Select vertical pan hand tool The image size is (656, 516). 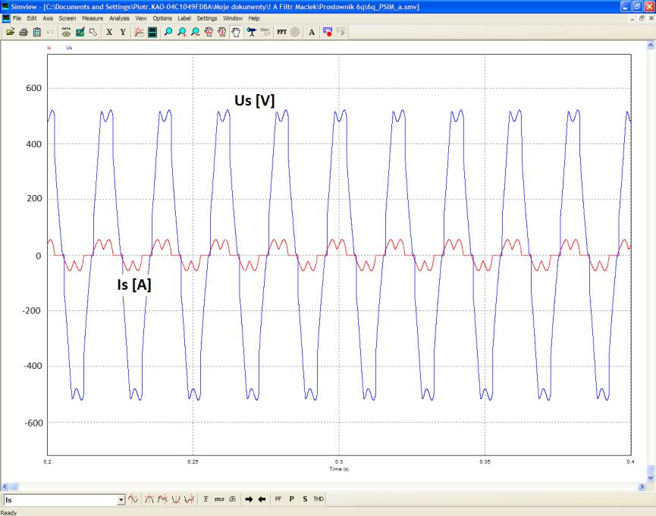tap(222, 32)
